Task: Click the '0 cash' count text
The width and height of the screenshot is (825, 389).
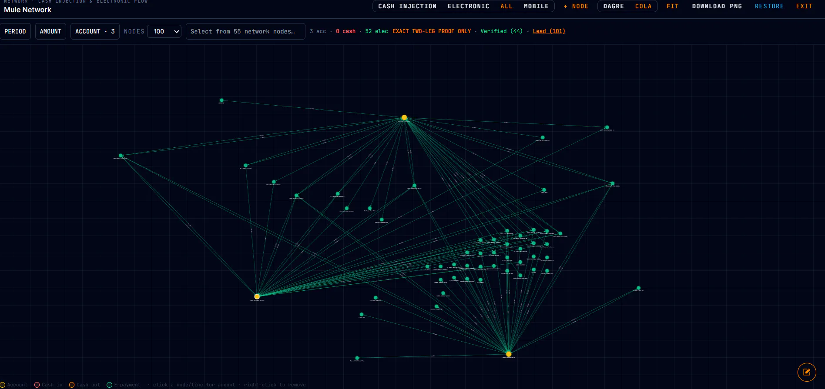Action: pyautogui.click(x=345, y=31)
